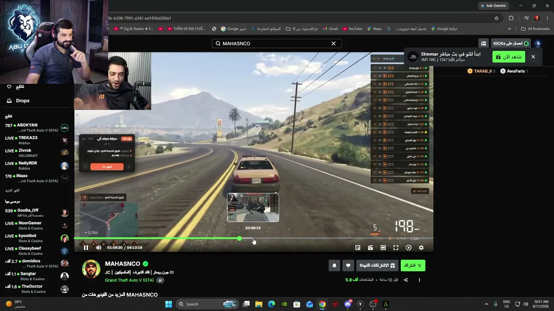Open Sangtar recommended channel
The width and height of the screenshot is (554, 311).
coord(36,276)
